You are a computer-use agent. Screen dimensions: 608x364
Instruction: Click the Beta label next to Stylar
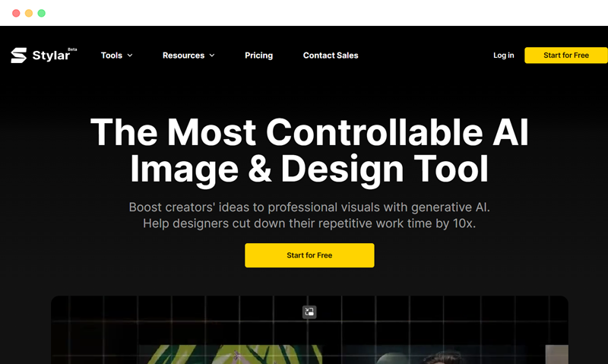click(72, 49)
